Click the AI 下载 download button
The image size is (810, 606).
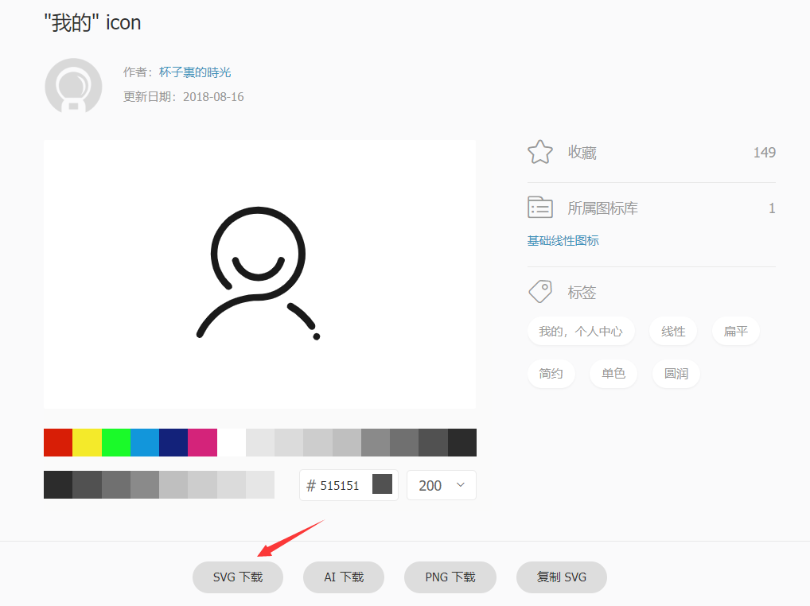(343, 577)
